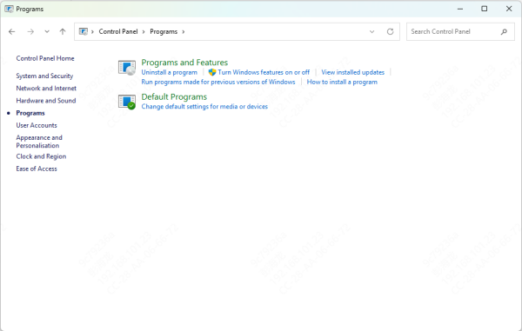
Task: Open Control Panel Home
Action: coord(45,58)
